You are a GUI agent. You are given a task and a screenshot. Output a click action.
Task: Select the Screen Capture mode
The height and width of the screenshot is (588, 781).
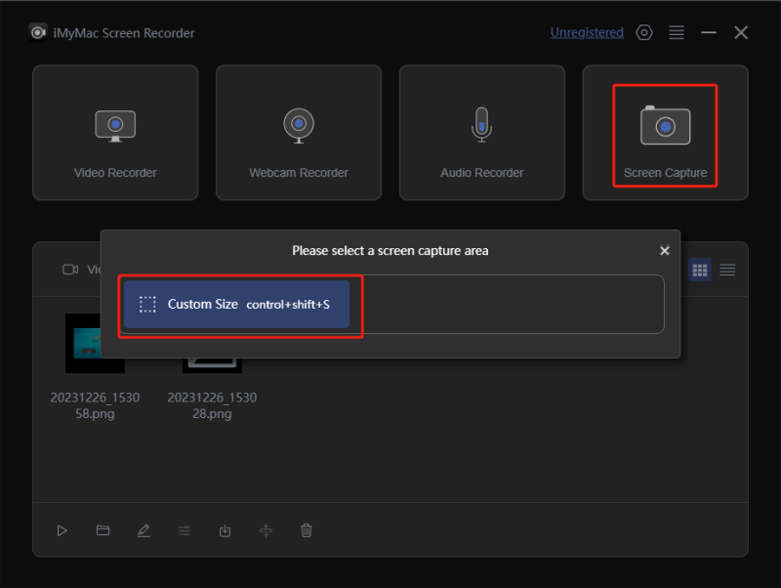tap(665, 133)
